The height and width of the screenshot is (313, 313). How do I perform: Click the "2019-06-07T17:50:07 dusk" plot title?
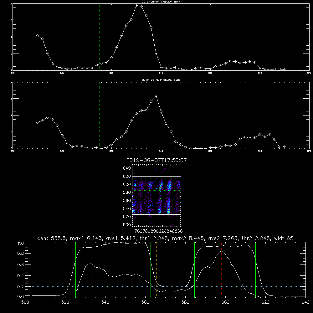(x=161, y=80)
